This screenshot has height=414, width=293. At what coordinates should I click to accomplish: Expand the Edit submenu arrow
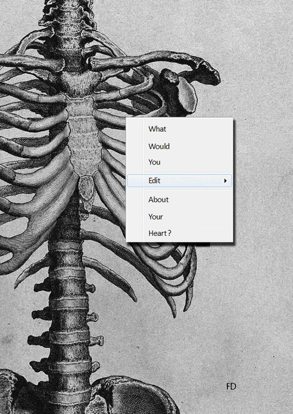[x=226, y=181]
